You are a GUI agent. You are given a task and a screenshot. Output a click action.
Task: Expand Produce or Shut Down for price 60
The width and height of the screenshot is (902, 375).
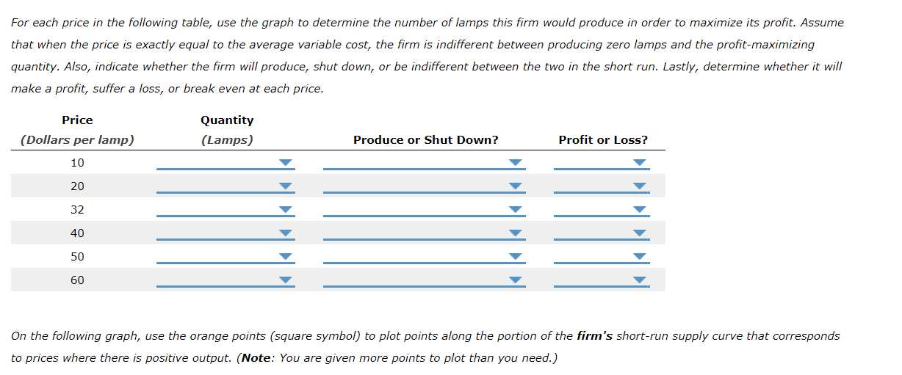click(x=424, y=280)
